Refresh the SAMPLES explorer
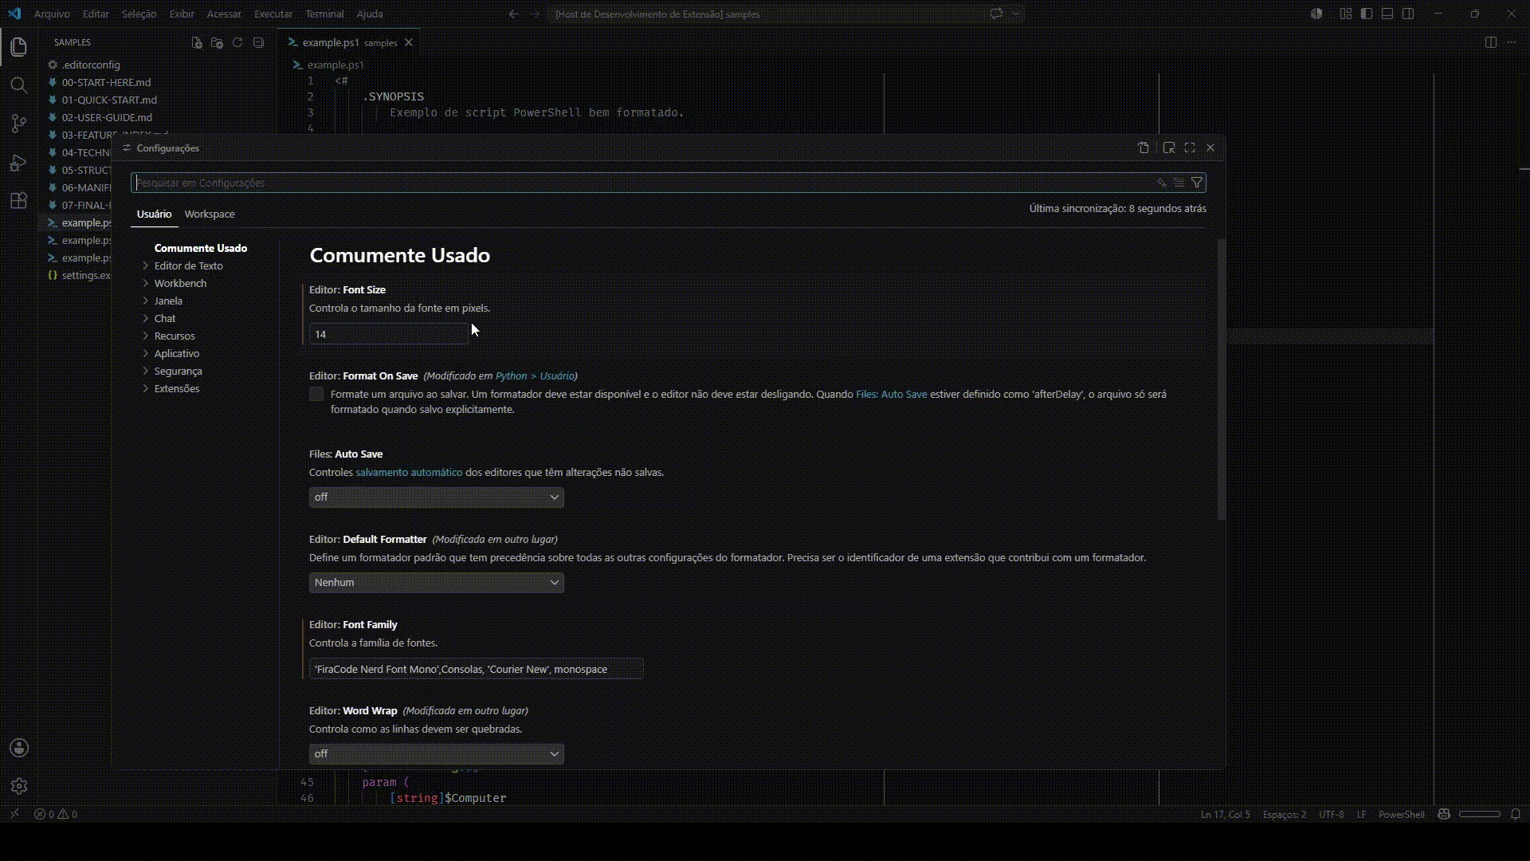This screenshot has width=1530, height=861. pos(237,42)
